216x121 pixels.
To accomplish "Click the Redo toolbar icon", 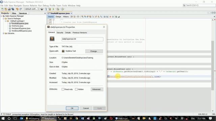I will tap(21, 9).
